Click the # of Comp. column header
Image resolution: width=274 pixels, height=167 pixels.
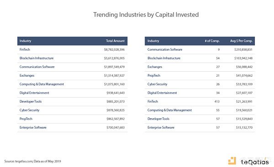point(212,41)
